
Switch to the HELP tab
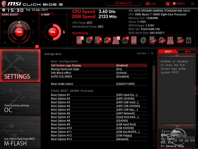point(168,51)
